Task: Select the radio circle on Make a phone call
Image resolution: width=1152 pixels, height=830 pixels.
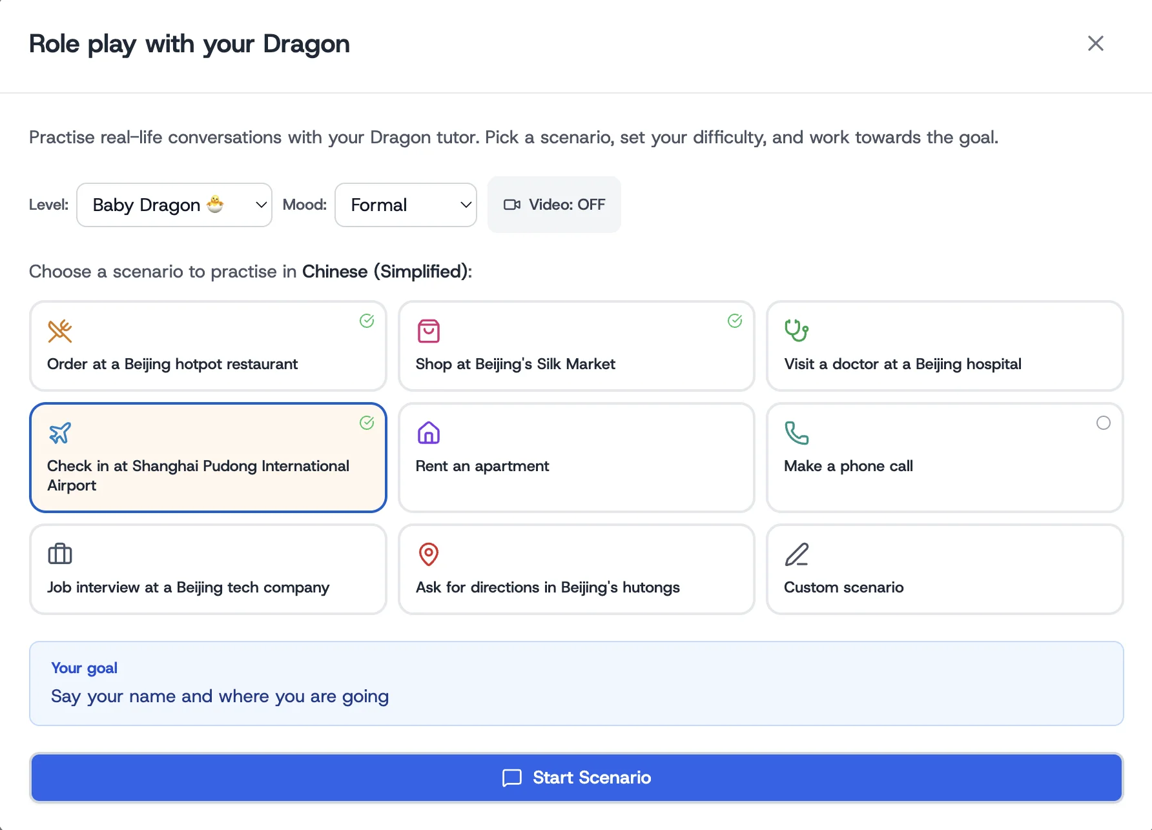Action: pyautogui.click(x=1104, y=423)
